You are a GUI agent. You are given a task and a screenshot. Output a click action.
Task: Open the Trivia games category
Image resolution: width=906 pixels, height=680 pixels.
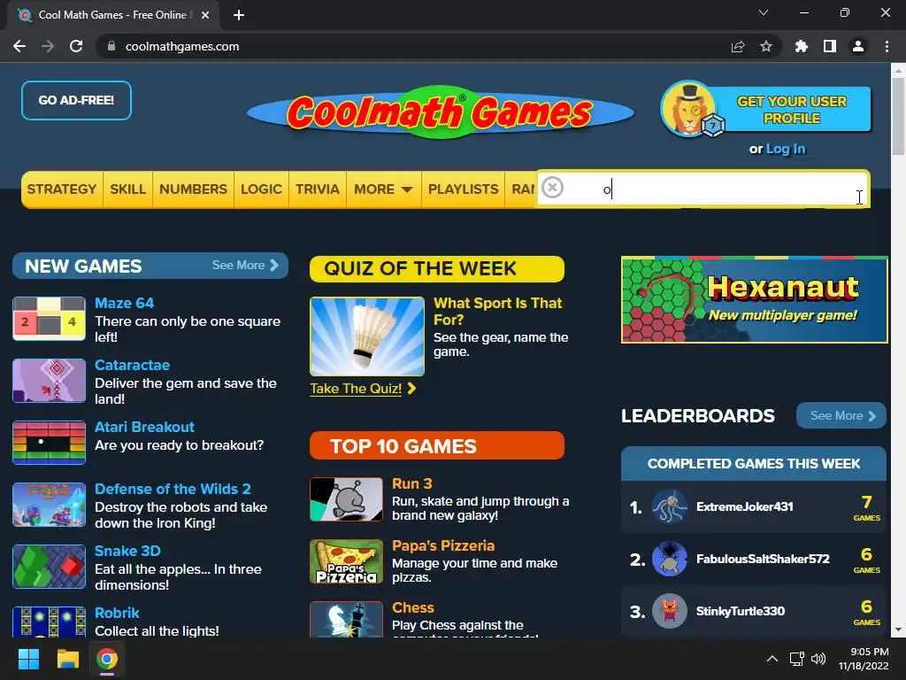click(318, 189)
